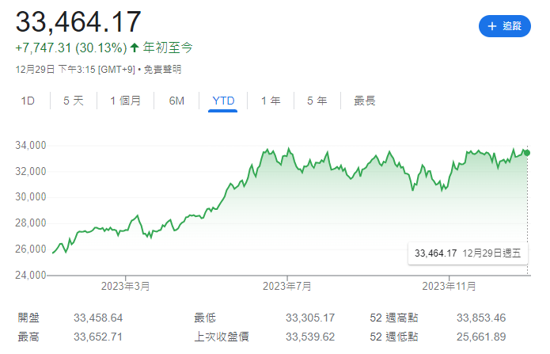Choose the 1 個月 time range
The width and height of the screenshot is (550, 354).
125,101
